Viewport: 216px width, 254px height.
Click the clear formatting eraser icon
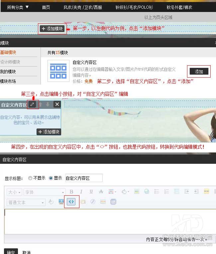(x=51, y=202)
